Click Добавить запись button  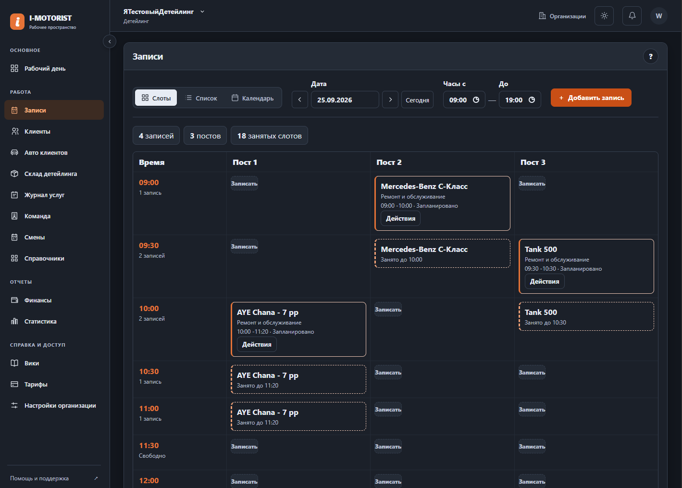pos(591,98)
